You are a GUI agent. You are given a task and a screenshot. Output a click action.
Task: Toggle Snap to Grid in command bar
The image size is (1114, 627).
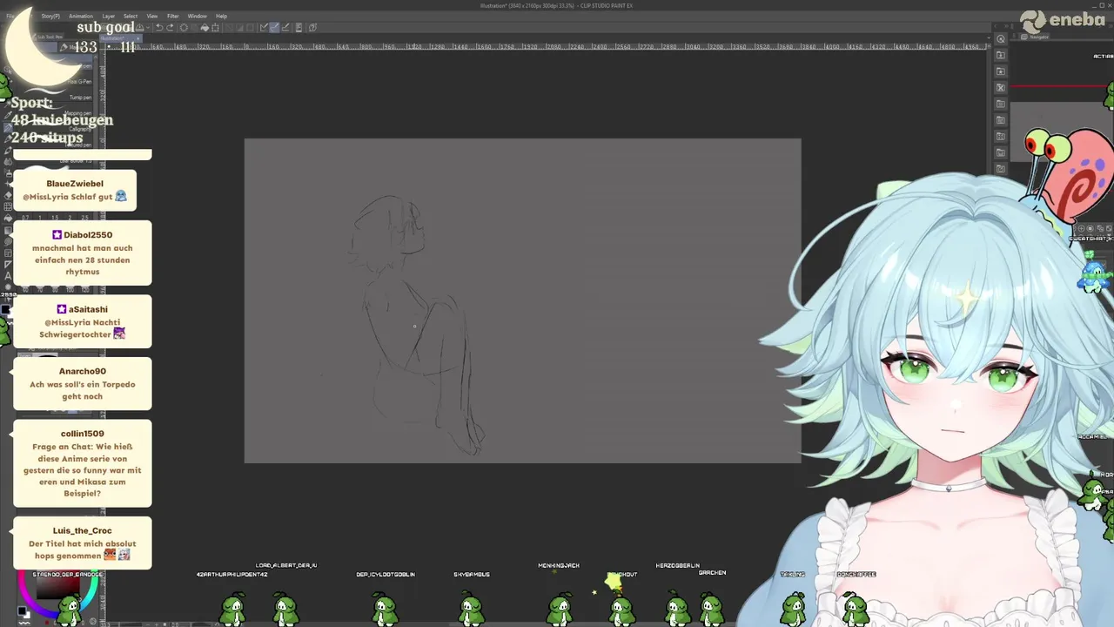coord(285,28)
